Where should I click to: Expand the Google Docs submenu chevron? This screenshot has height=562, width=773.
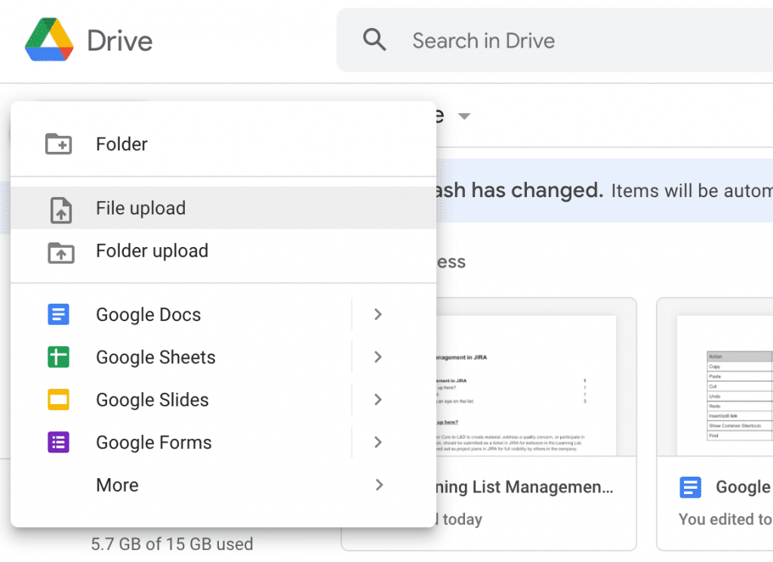pos(378,314)
